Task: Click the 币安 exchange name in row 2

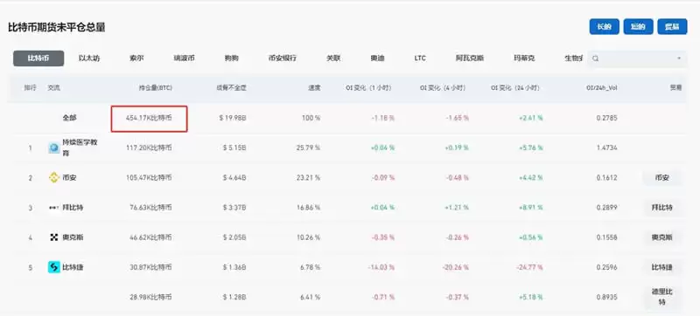Action: [x=69, y=177]
